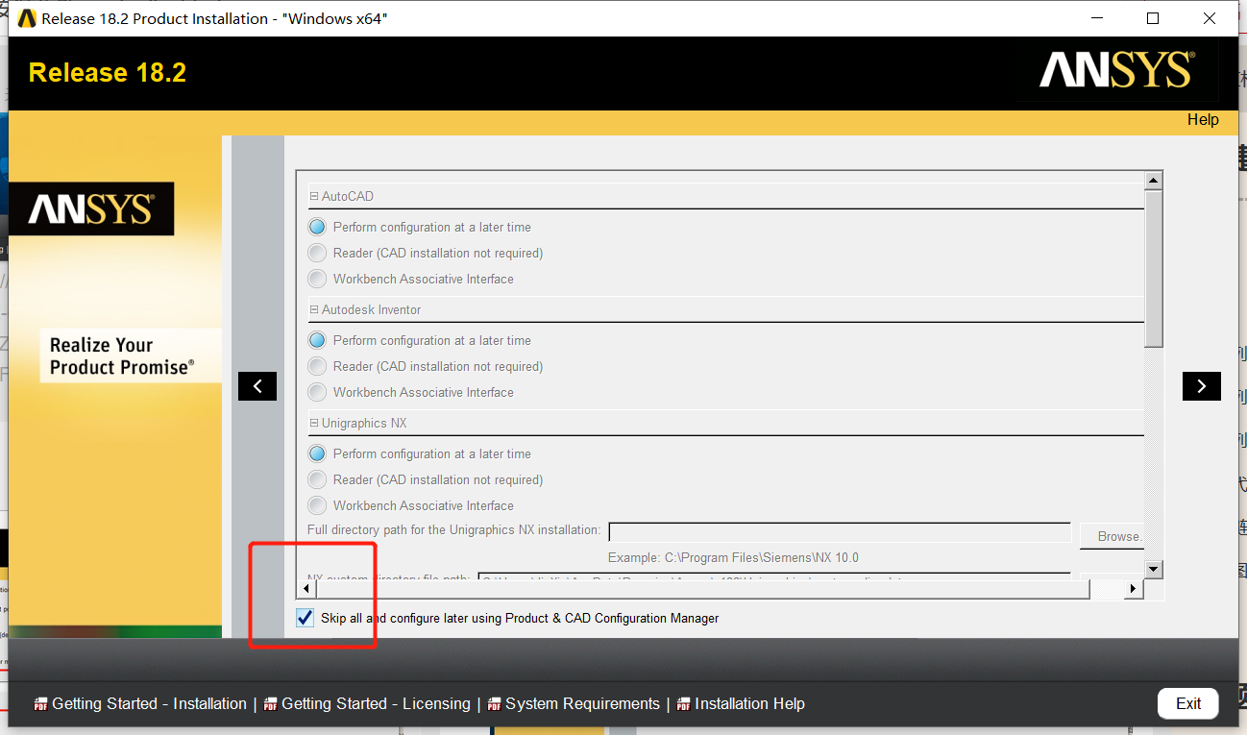
Task: Select Unigraphics NX Perform configuration later
Action: (317, 453)
